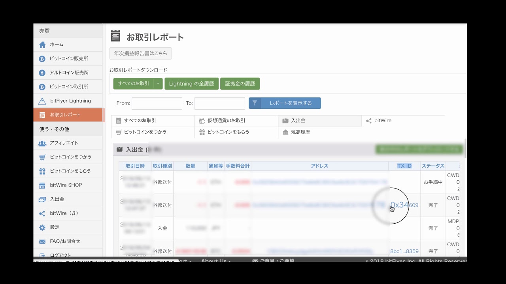Screen dimensions: 506x284
Task: Click the share icon in bitWire tab
Action: point(369,121)
